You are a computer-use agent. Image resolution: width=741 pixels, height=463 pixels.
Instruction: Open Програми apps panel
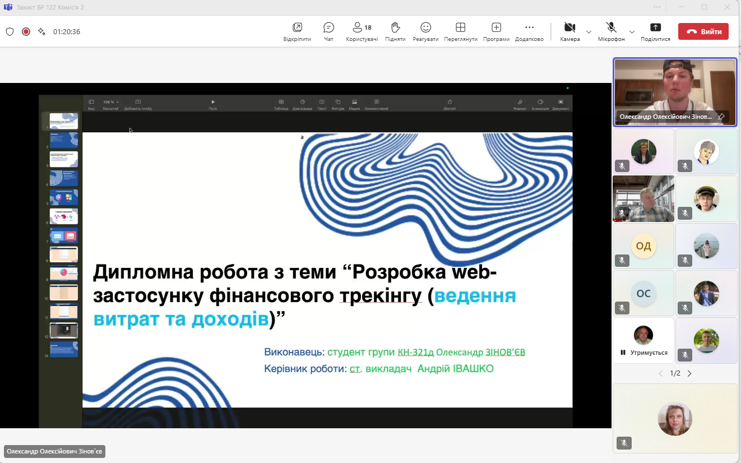pyautogui.click(x=496, y=31)
